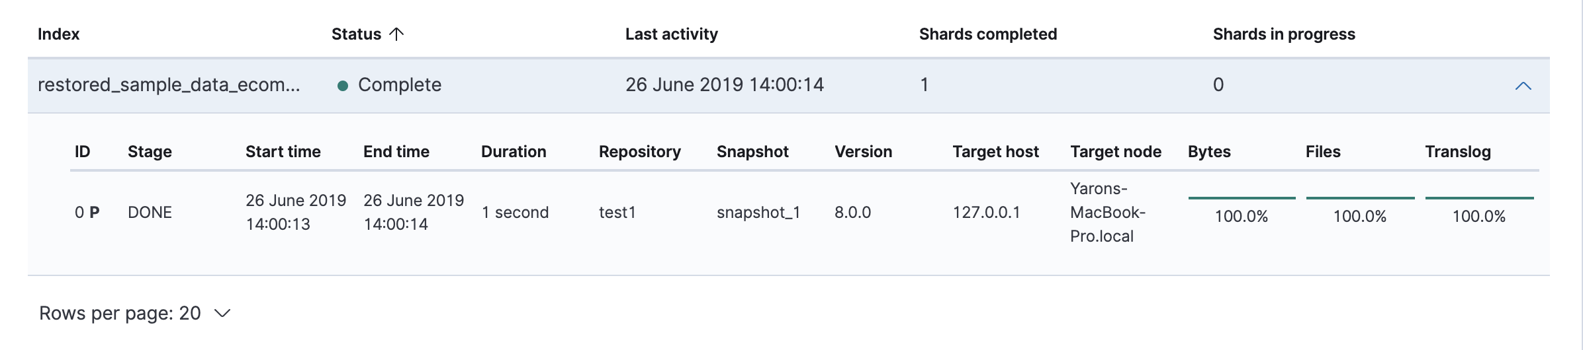Sort by Last activity column
Screen dimensions: 1583x350
click(672, 34)
